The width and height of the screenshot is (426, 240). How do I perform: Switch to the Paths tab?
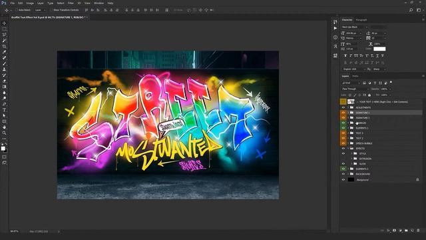point(355,76)
